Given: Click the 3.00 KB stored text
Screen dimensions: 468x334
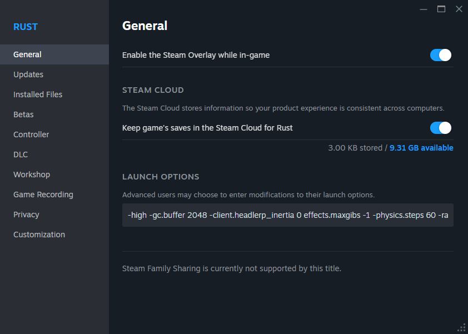Looking at the screenshot, I should (x=355, y=148).
